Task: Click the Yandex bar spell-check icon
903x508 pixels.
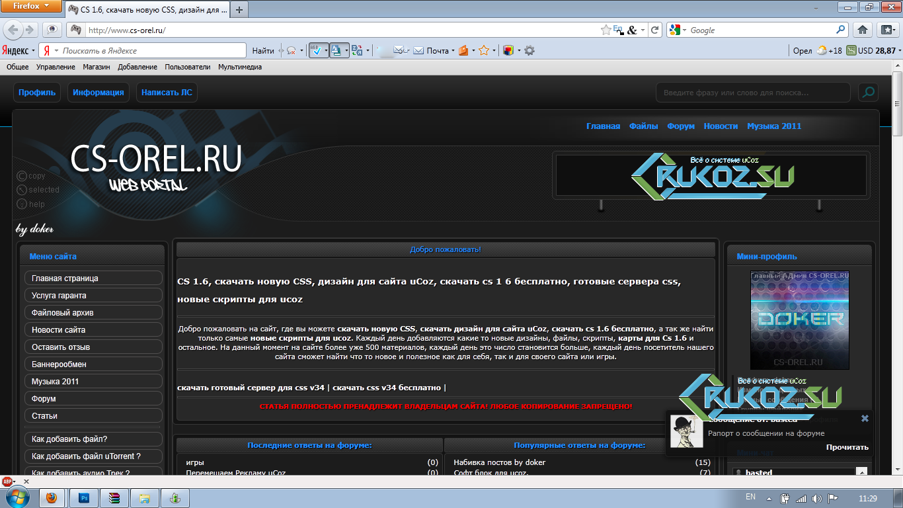Action: click(x=315, y=50)
